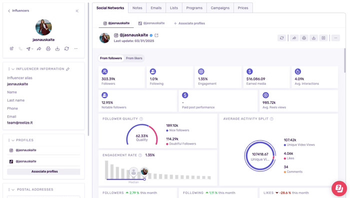
Task: Click the edit influencer pencil icon
Action: click(x=11, y=48)
